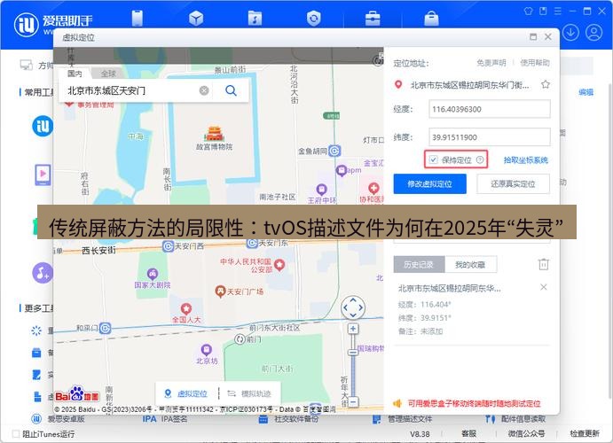
Task: Click the 天安门西 subway station icon
Action: 168,246
